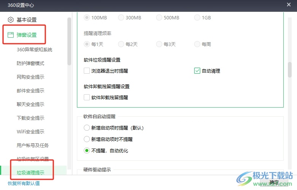This screenshot has width=297, height=190.
Task: Select 新增启动项时提醒（默认）
Action: 87,128
